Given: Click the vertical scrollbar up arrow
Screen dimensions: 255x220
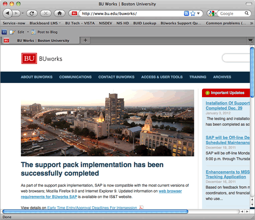Looking at the screenshot, I should [x=252, y=200].
